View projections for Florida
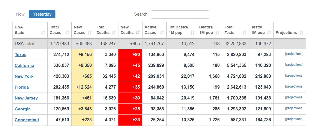Viewport: 327px width, 126px height. tap(294, 87)
